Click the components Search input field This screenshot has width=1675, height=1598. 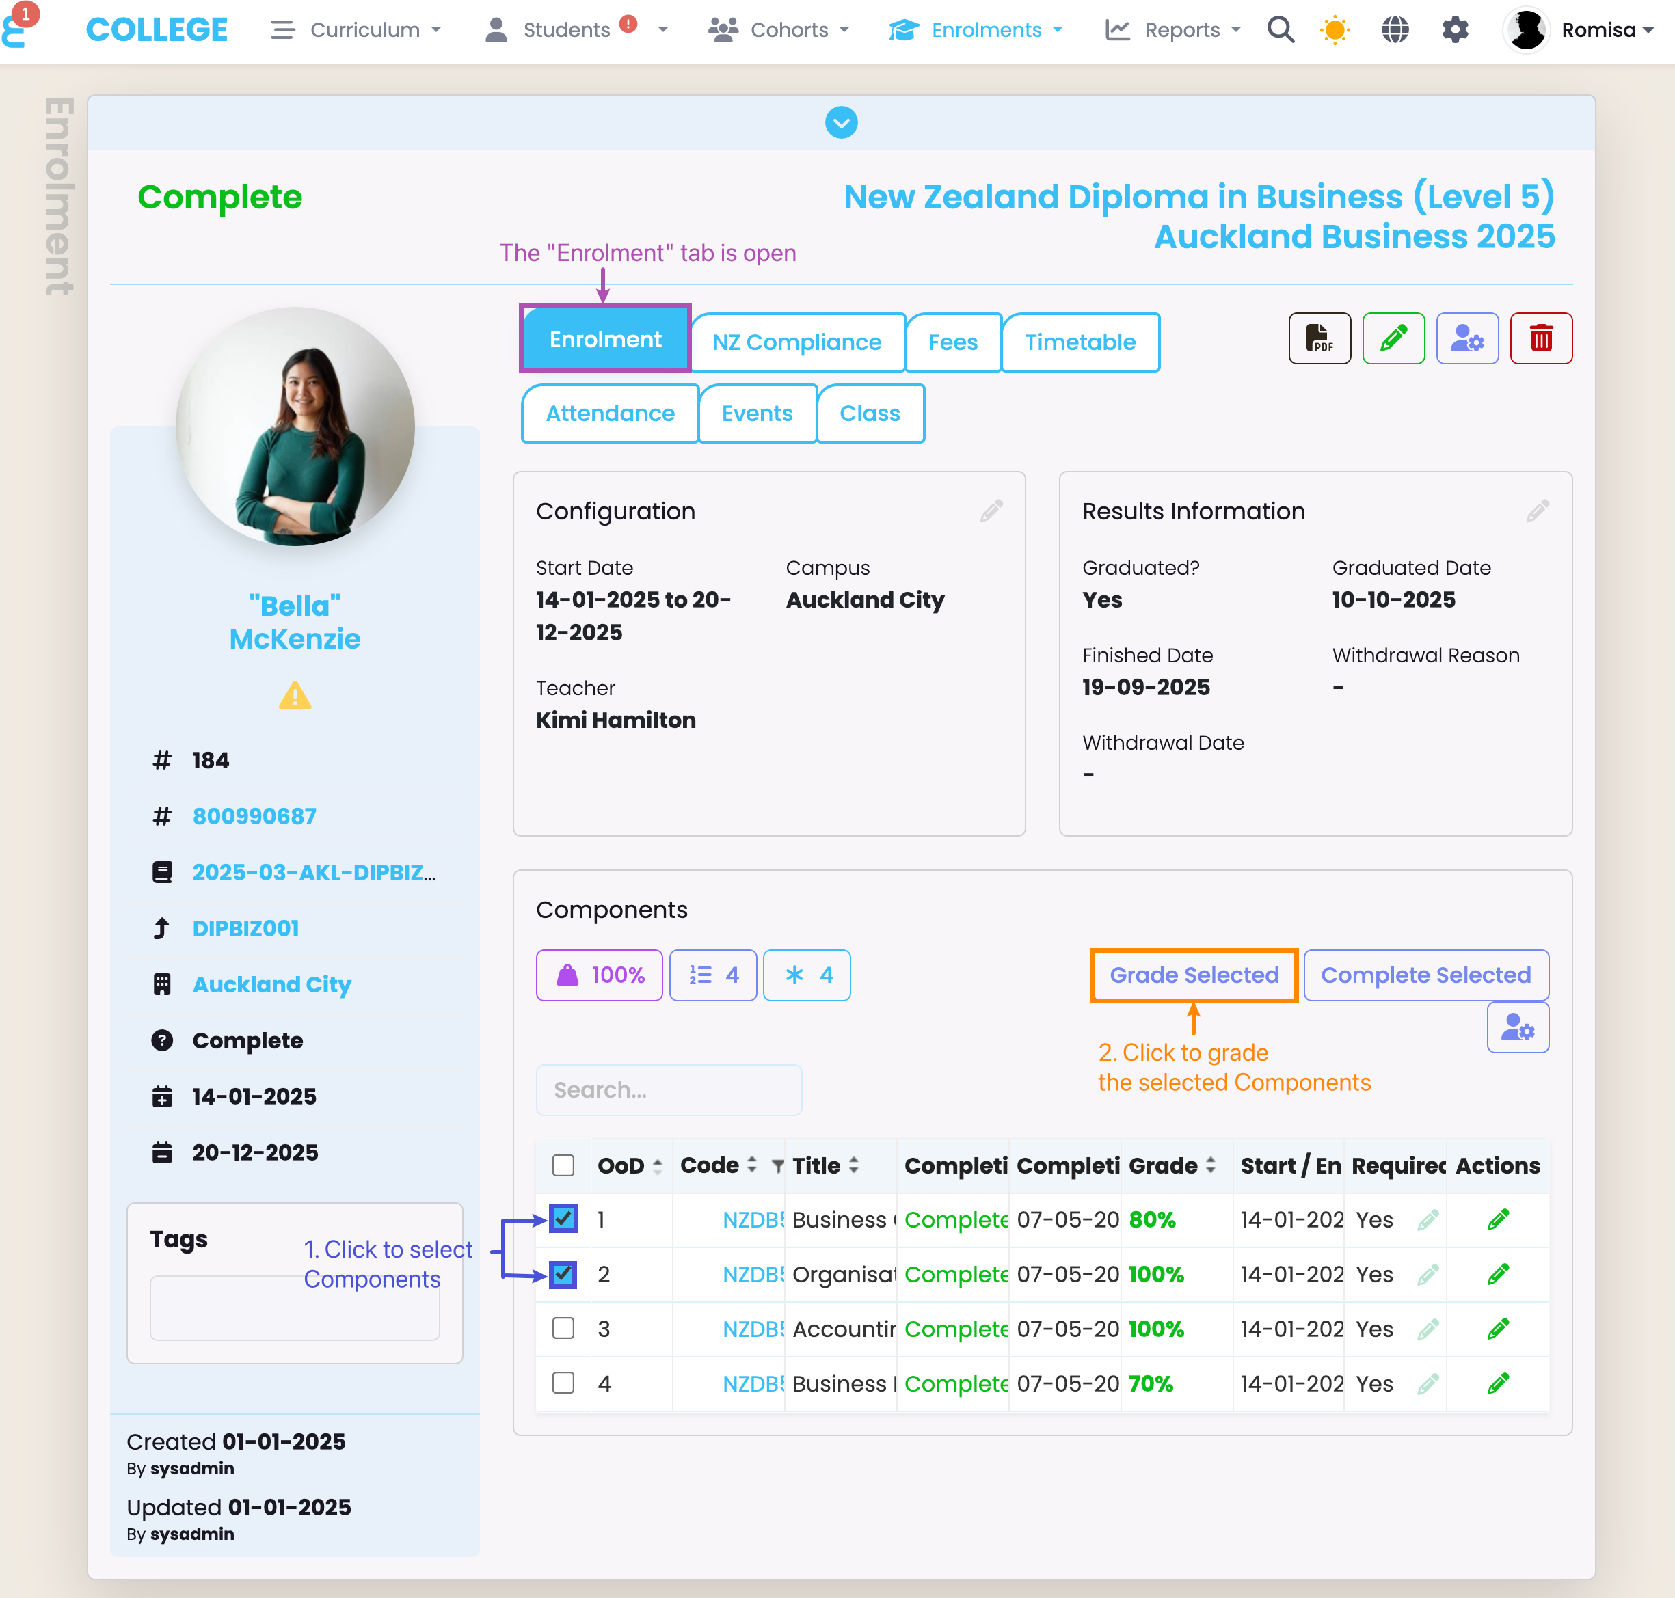(x=669, y=1089)
